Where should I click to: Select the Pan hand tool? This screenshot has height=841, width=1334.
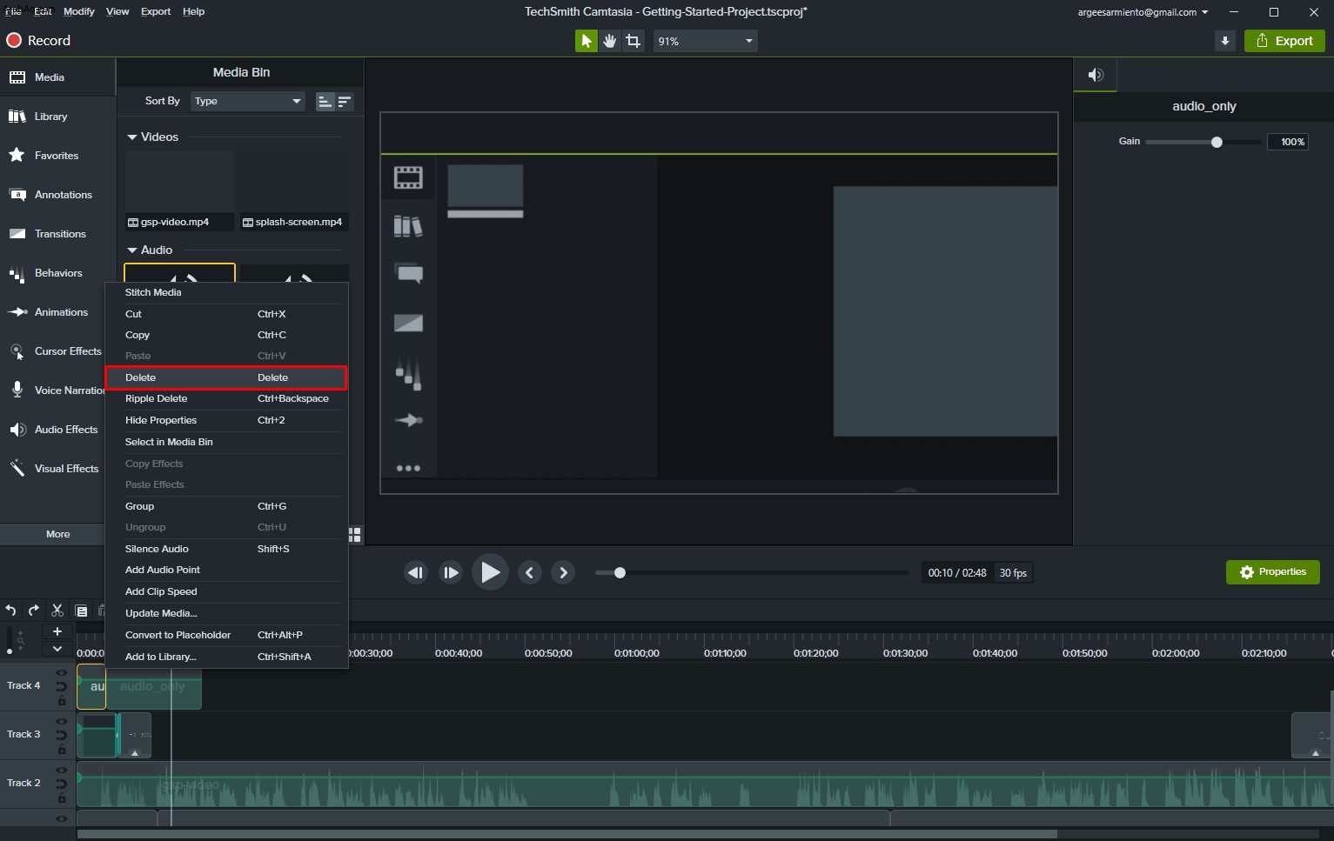(610, 41)
